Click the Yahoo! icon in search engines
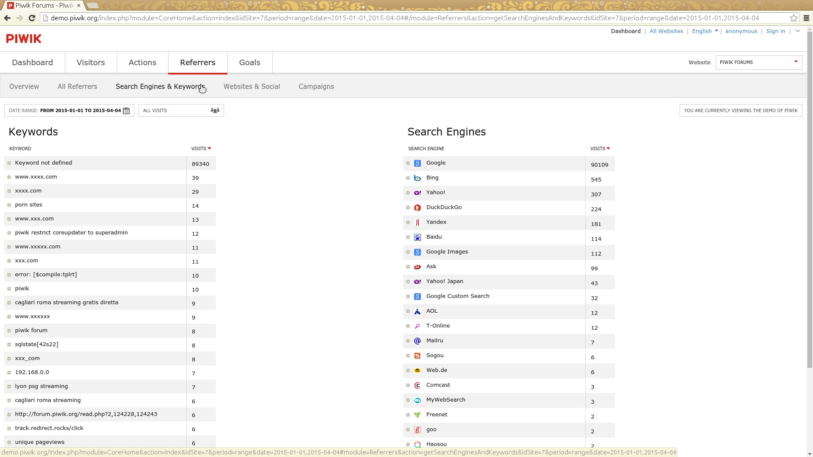 pyautogui.click(x=417, y=193)
